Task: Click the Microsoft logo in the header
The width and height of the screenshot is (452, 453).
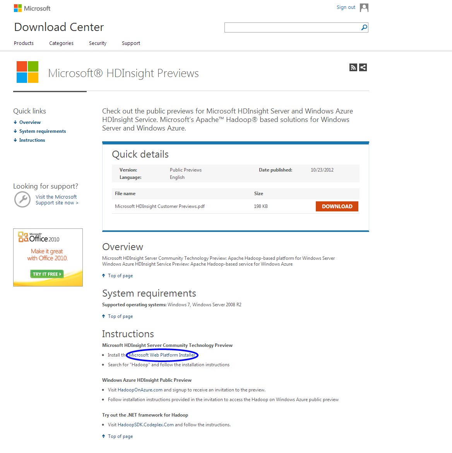Action: (x=32, y=9)
